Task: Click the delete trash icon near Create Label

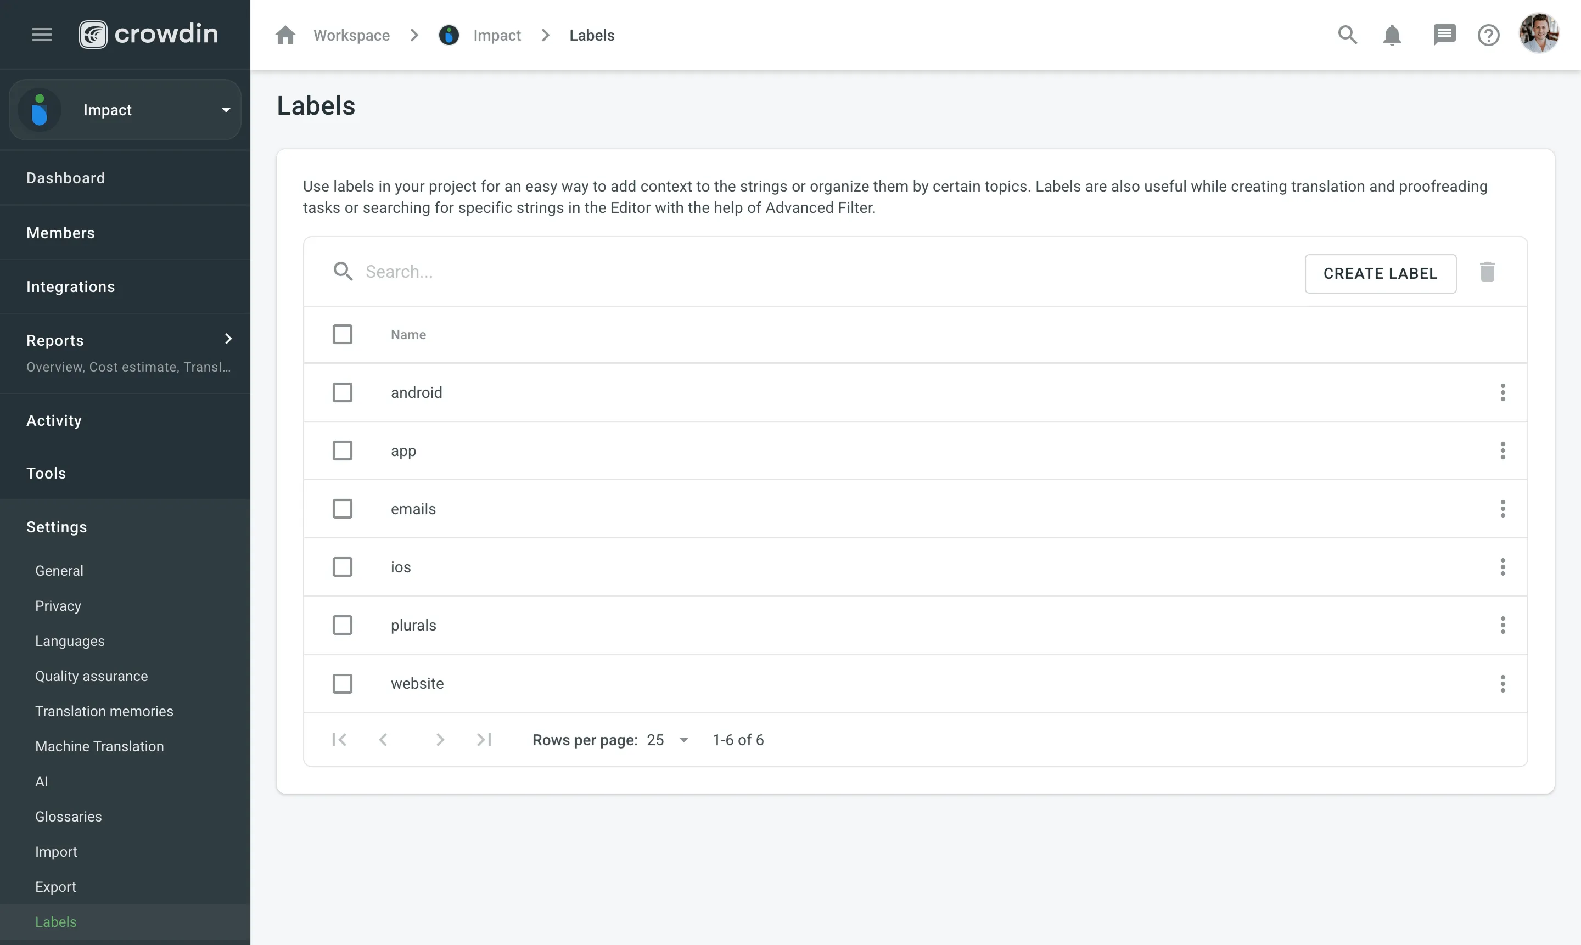Action: (1487, 273)
